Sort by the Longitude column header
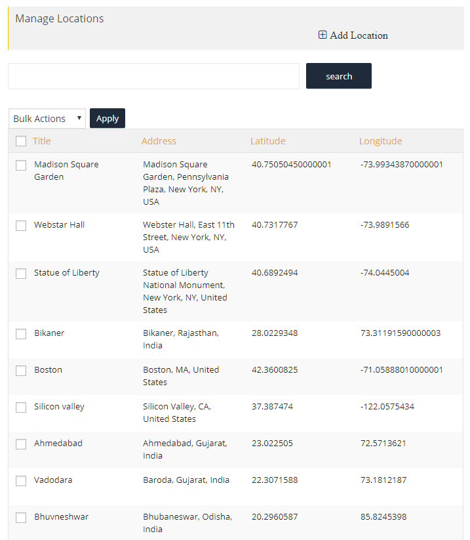Image resolution: width=470 pixels, height=540 pixels. tap(381, 141)
